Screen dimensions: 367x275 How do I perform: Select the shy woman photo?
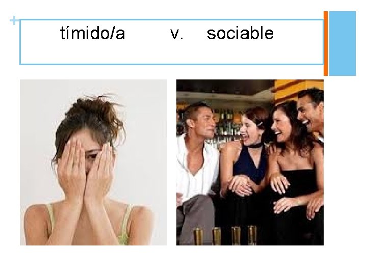click(x=93, y=162)
